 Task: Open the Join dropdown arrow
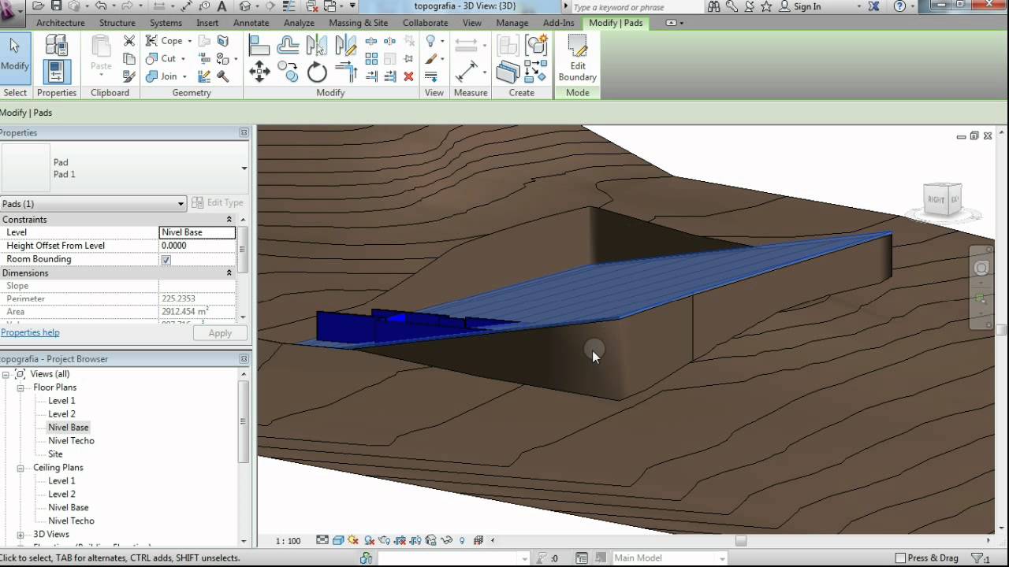(x=184, y=77)
